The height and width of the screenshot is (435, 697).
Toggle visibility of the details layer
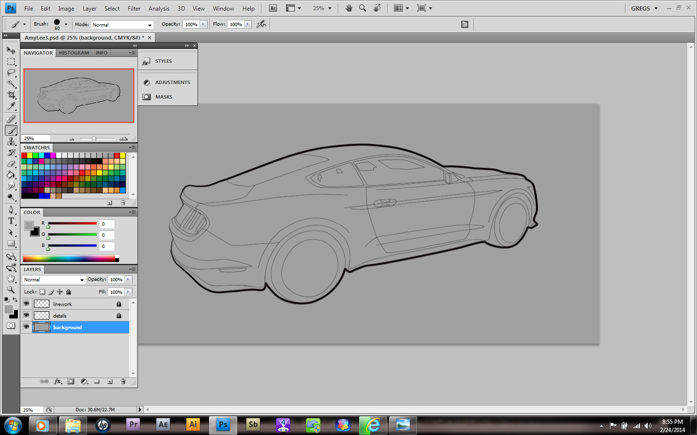27,316
